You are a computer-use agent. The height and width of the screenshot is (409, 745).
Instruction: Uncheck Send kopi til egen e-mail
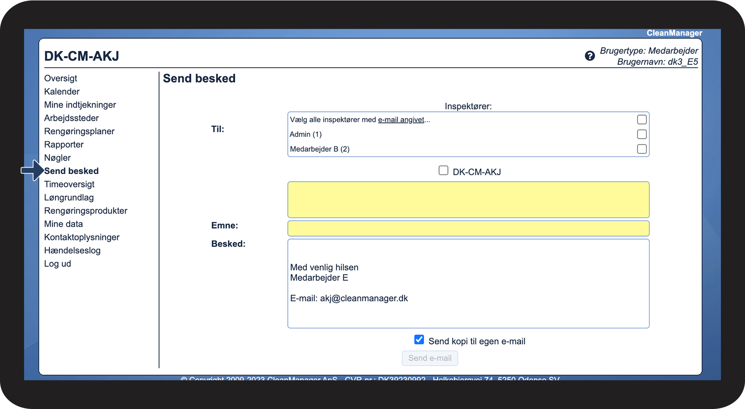(x=419, y=340)
